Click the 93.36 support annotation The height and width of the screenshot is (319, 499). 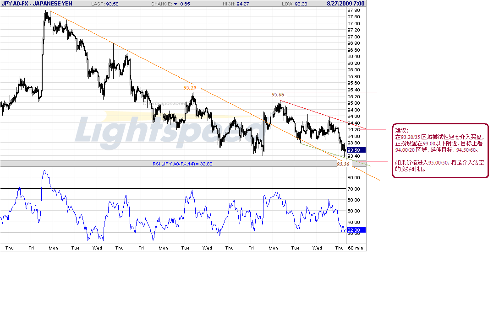click(343, 164)
